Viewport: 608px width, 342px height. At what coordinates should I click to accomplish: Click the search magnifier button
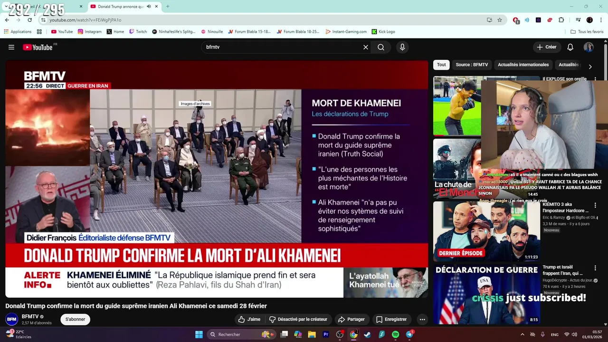381,47
